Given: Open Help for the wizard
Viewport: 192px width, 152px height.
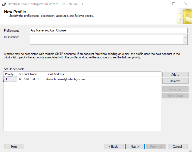Looking at the screenshot, I should coord(14,146).
